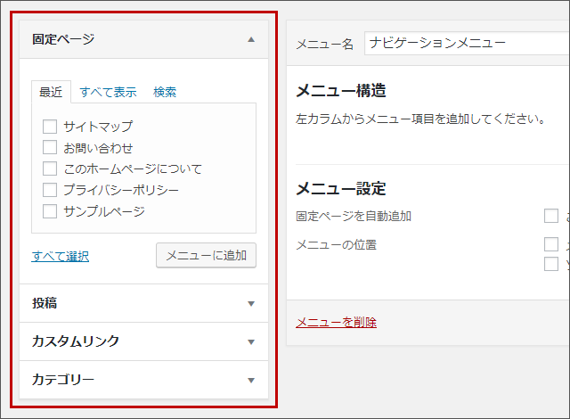Open the 検索 tab
The height and width of the screenshot is (419, 570).
coord(165,92)
